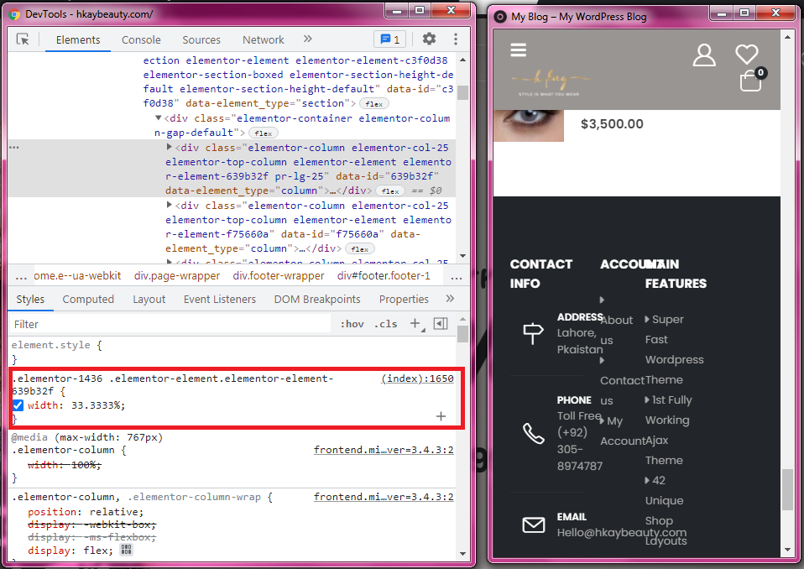Open the Event Listeners pane tab
Image resolution: width=804 pixels, height=569 pixels.
tap(219, 300)
